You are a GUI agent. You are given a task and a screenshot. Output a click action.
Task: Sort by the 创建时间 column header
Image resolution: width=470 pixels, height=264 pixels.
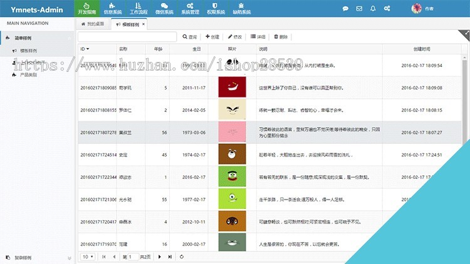[x=422, y=49]
